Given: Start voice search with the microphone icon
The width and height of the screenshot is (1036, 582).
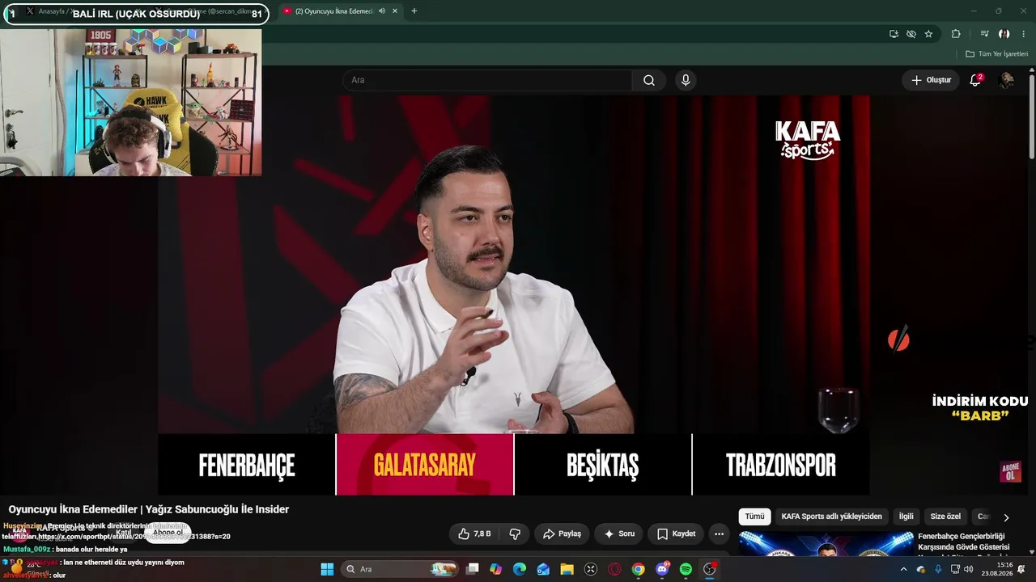Looking at the screenshot, I should pos(686,80).
